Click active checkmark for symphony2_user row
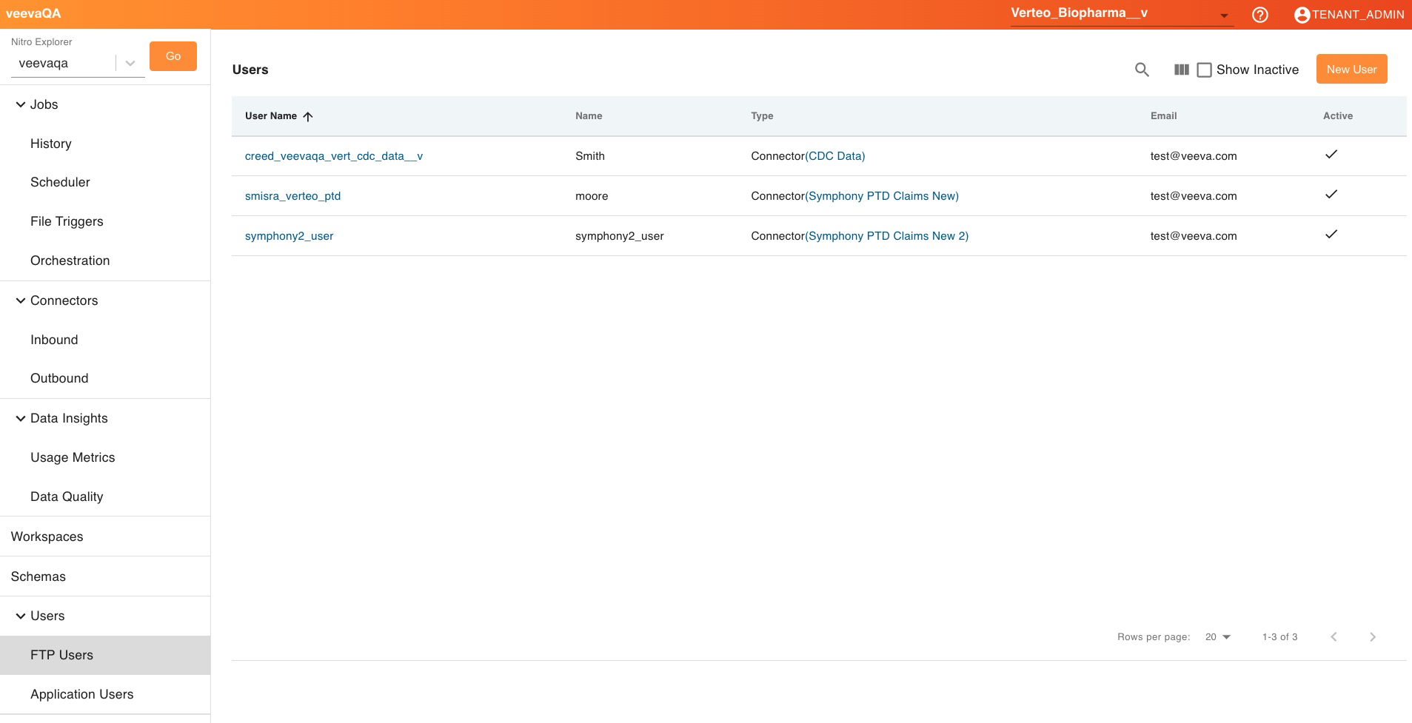 [1331, 235]
